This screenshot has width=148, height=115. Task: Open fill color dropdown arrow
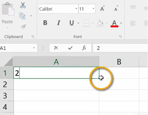tap(107, 23)
